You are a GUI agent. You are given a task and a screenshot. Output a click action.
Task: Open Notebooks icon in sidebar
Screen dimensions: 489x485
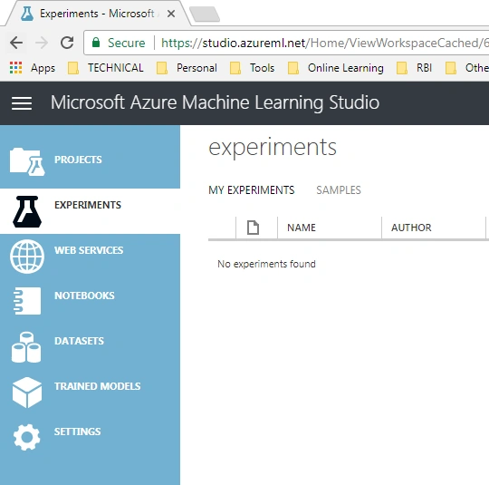(27, 301)
